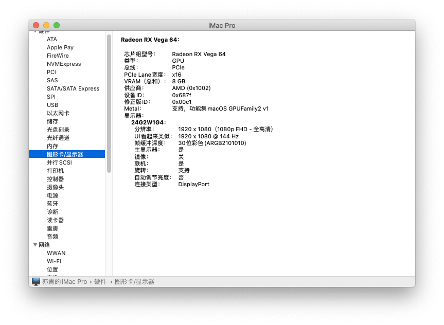
Task: Click the sidebar vertical scrollbar thumb
Action: (109, 103)
